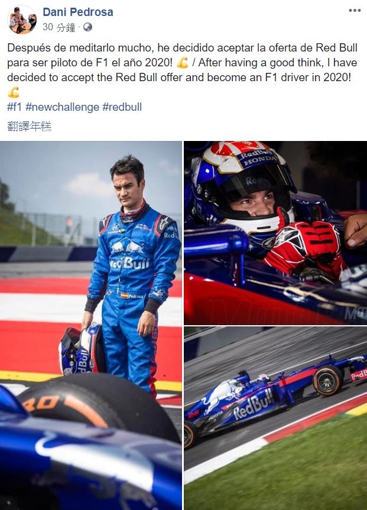The image size is (367, 510).
Task: Open the three-dot post options menu
Action: point(355,11)
